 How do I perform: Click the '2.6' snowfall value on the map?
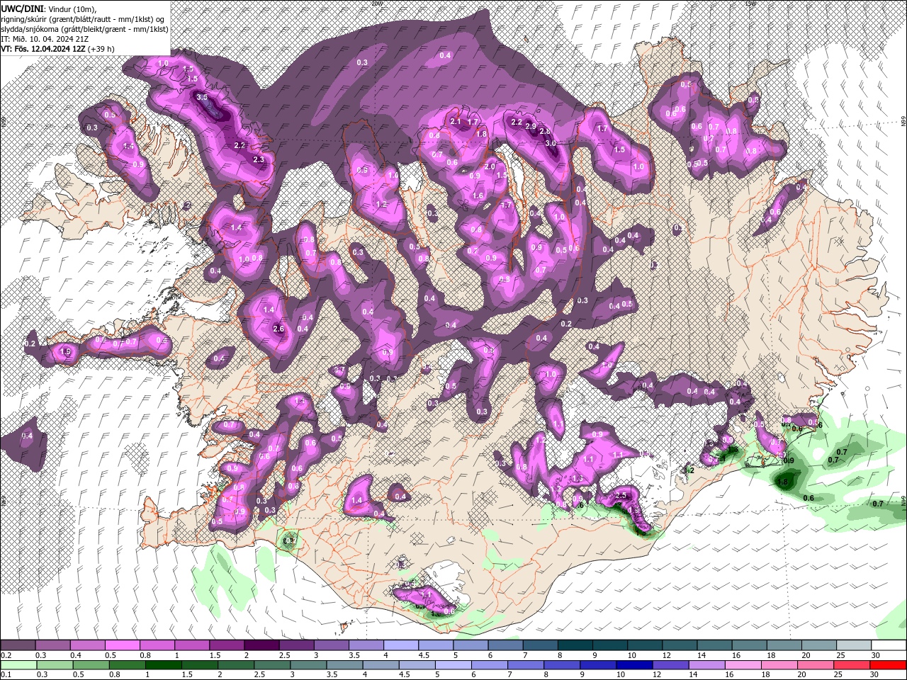point(278,329)
